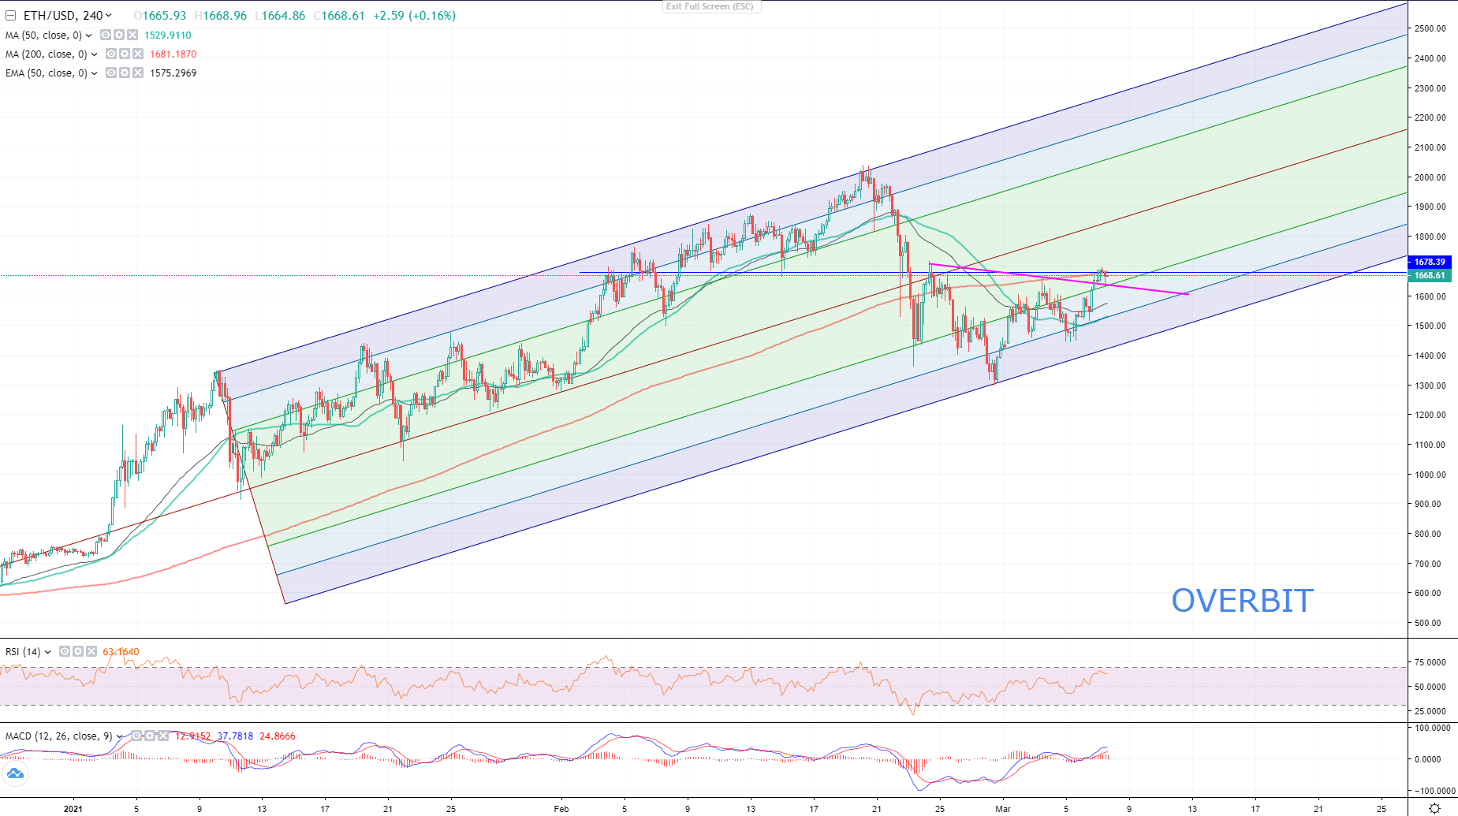
Task: Click the RSI 25.0000 scale label
Action: point(1430,711)
